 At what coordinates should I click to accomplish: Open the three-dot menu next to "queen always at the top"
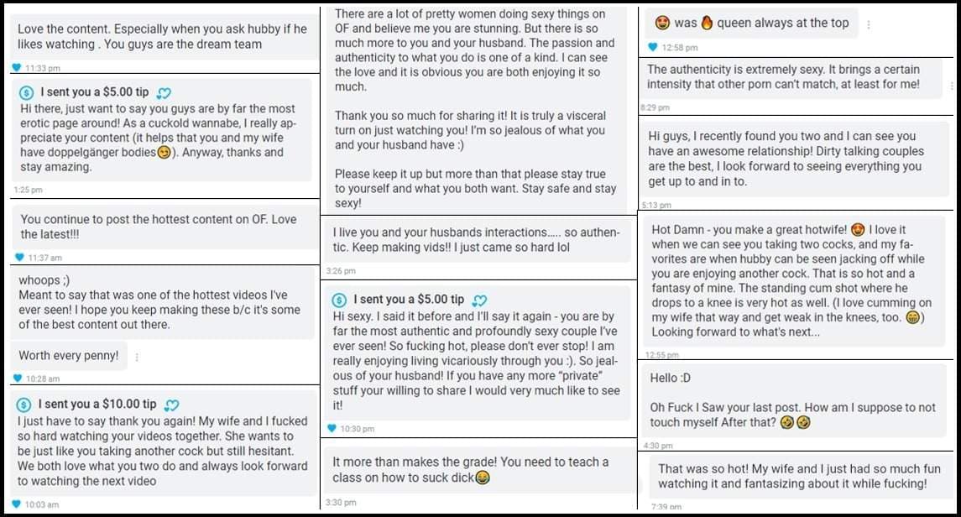click(x=869, y=24)
